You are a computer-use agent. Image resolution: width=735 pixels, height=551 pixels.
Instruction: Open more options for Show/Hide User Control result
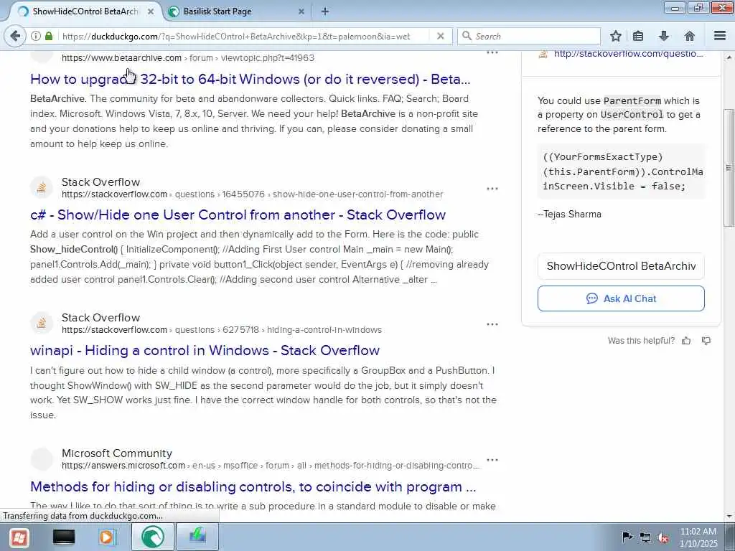[x=492, y=189]
